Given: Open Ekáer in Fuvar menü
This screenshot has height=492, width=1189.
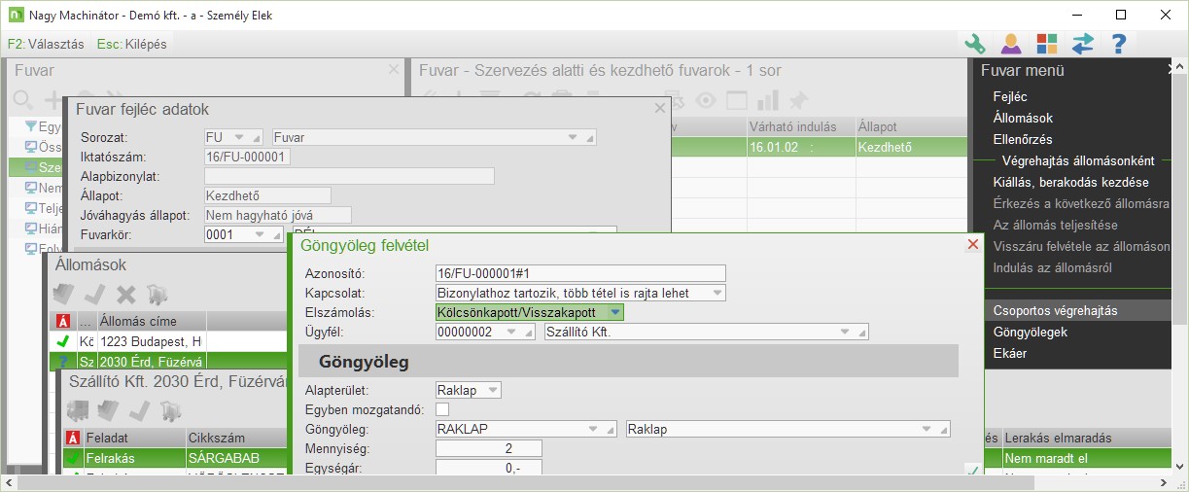Looking at the screenshot, I should pyautogui.click(x=1009, y=353).
